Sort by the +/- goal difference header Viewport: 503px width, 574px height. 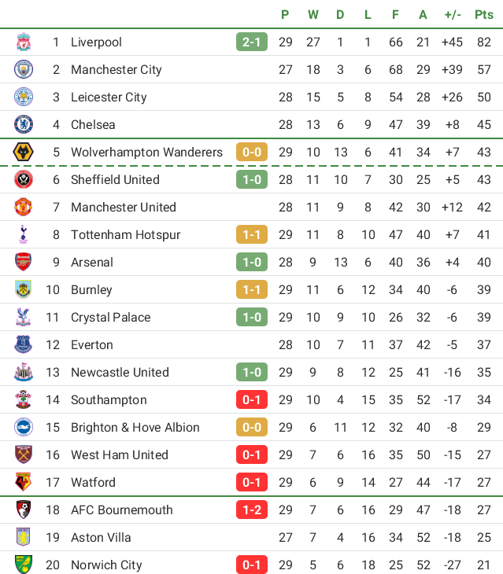453,14
